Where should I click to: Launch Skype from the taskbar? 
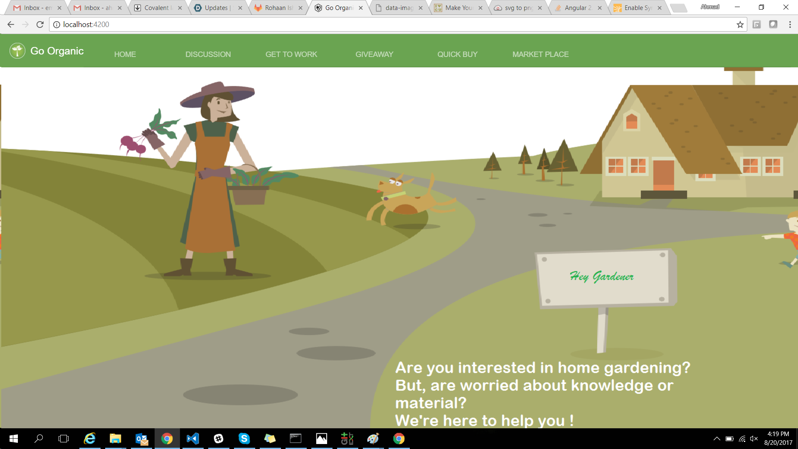click(244, 439)
